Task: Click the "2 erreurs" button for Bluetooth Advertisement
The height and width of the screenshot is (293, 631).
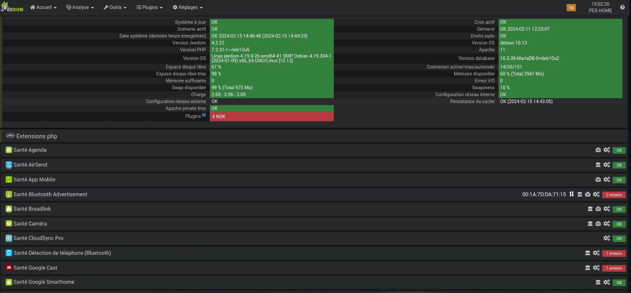Action: pyautogui.click(x=614, y=195)
